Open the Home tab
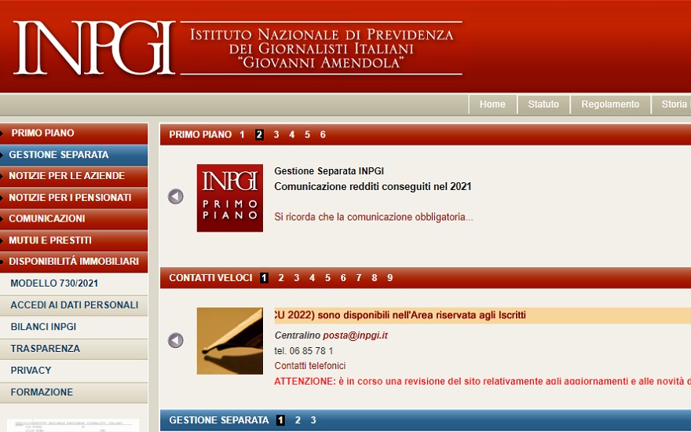Screen dimensions: 691x432 pyautogui.click(x=492, y=104)
